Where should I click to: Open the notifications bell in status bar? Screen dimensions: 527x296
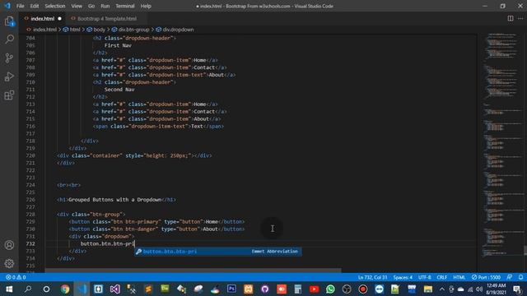tap(520, 277)
